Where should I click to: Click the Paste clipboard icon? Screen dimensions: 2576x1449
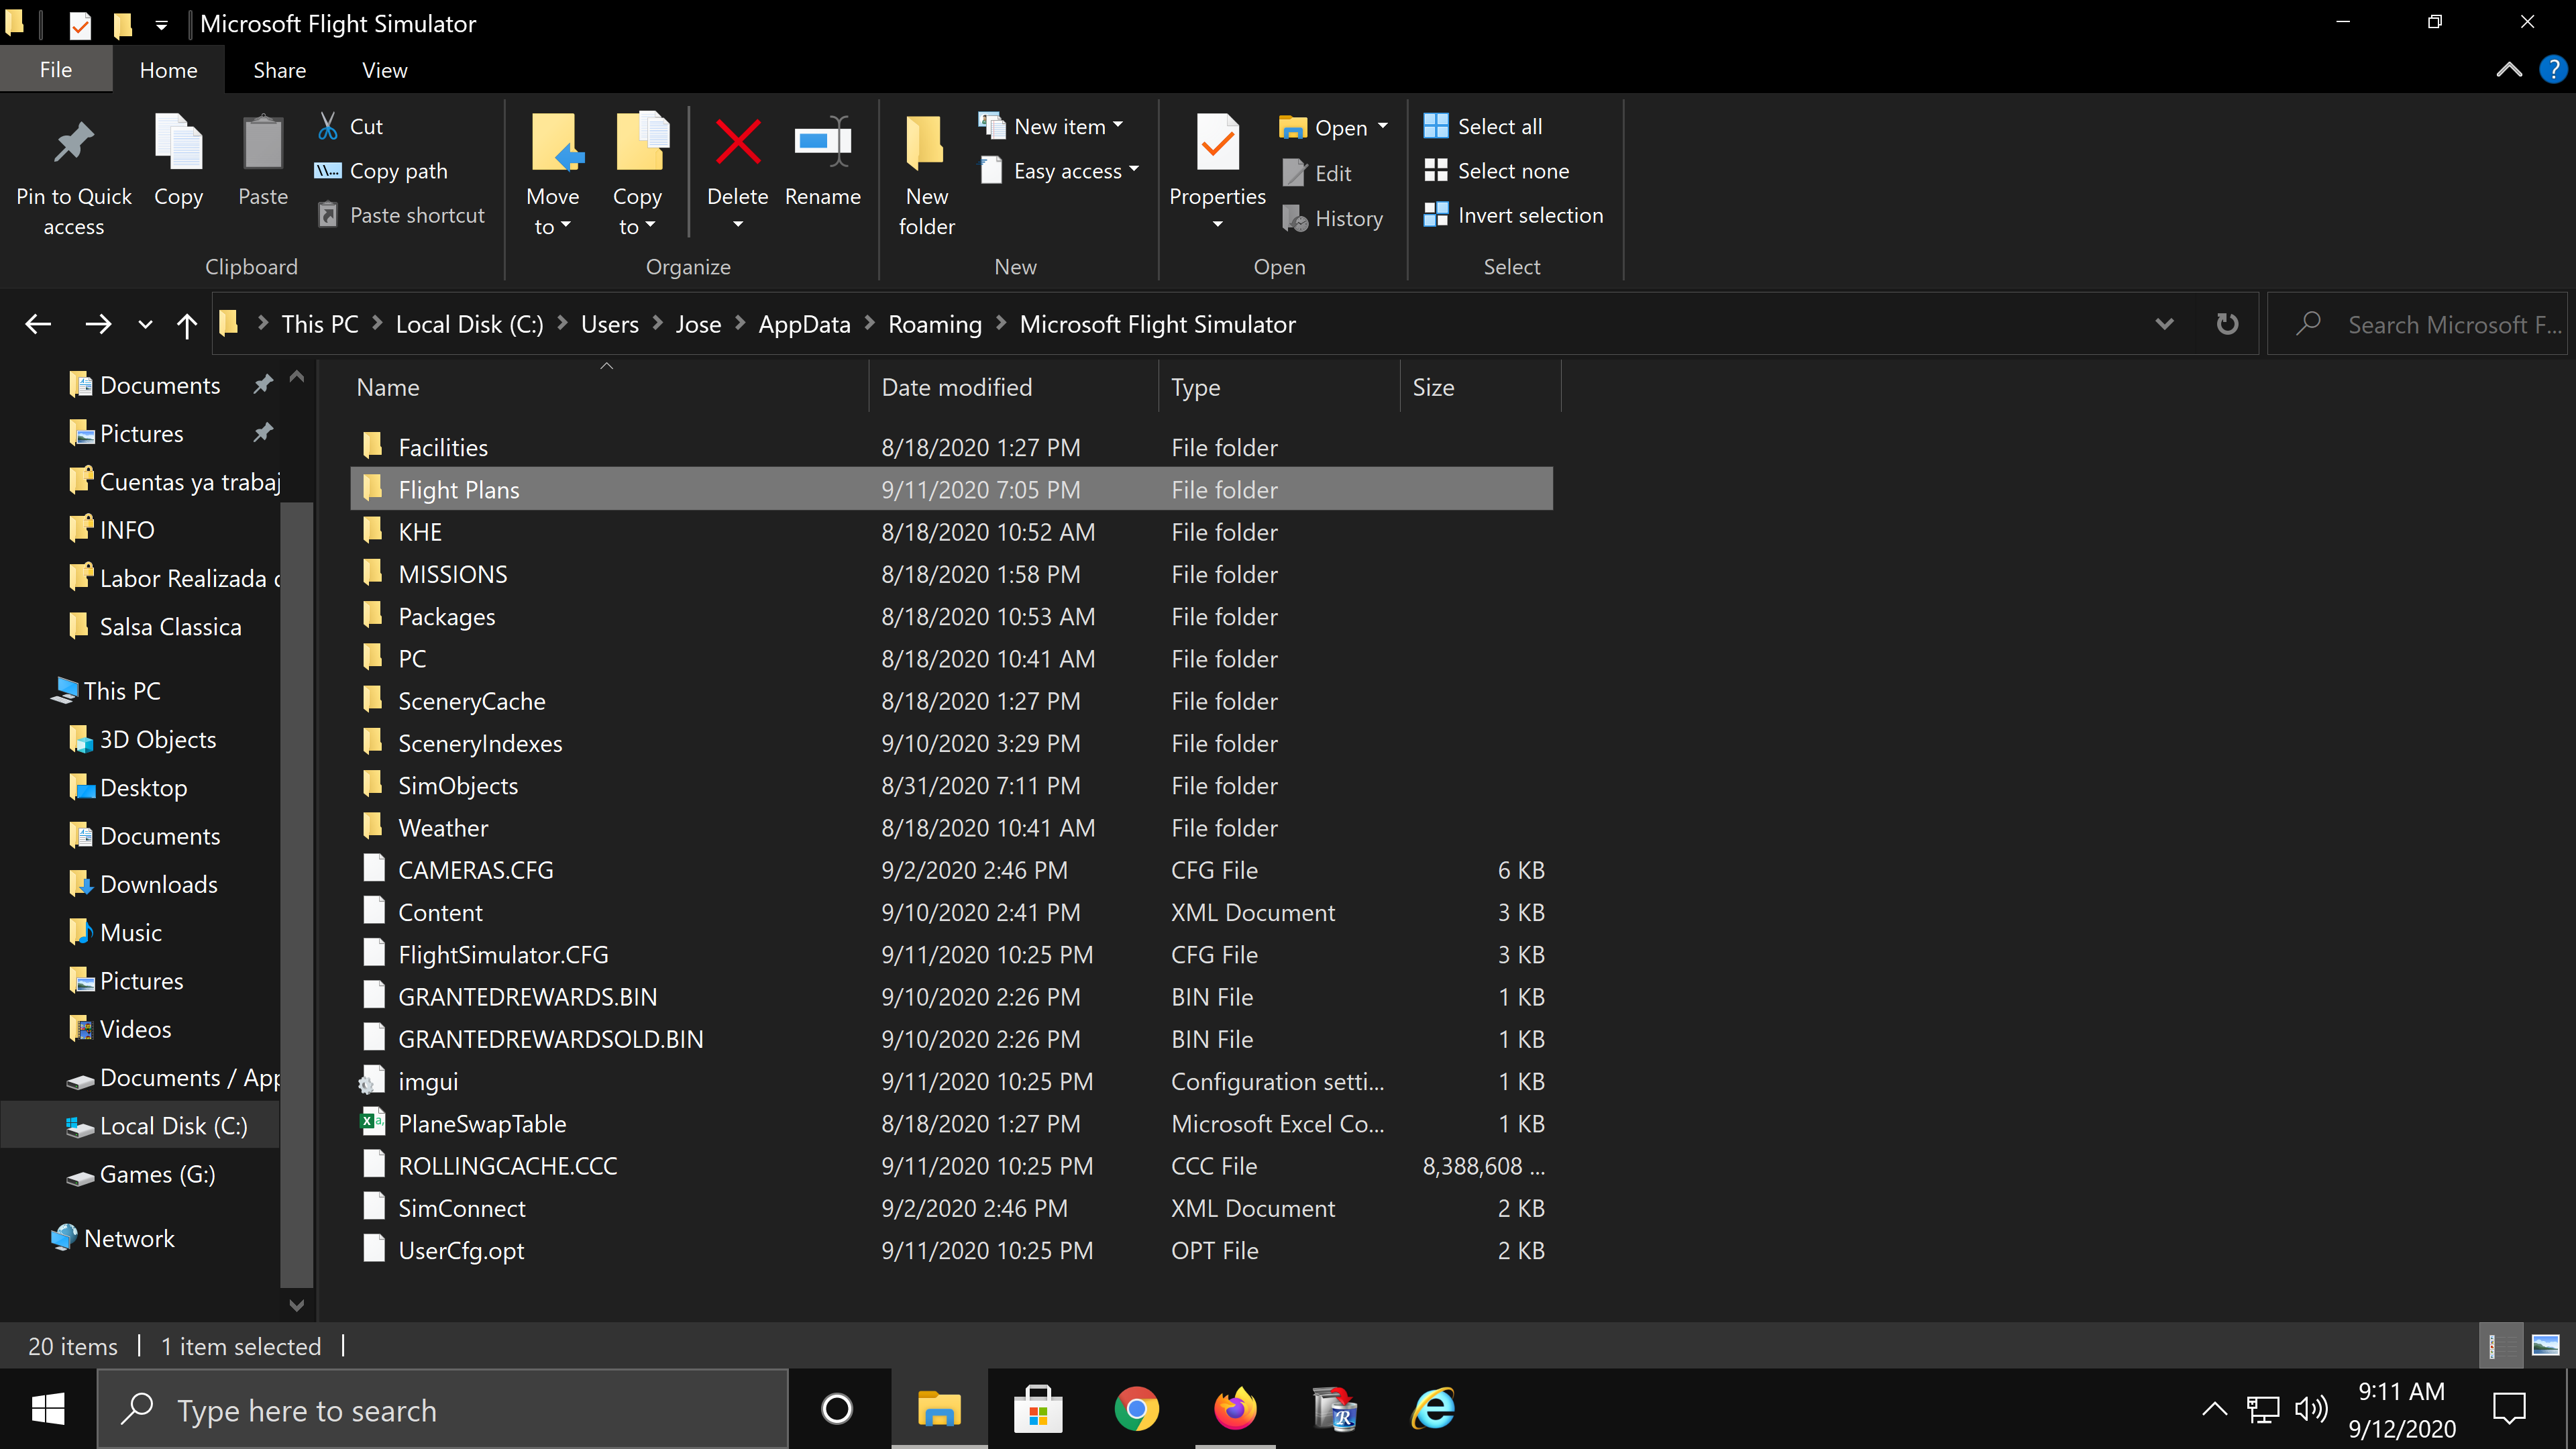[x=263, y=143]
